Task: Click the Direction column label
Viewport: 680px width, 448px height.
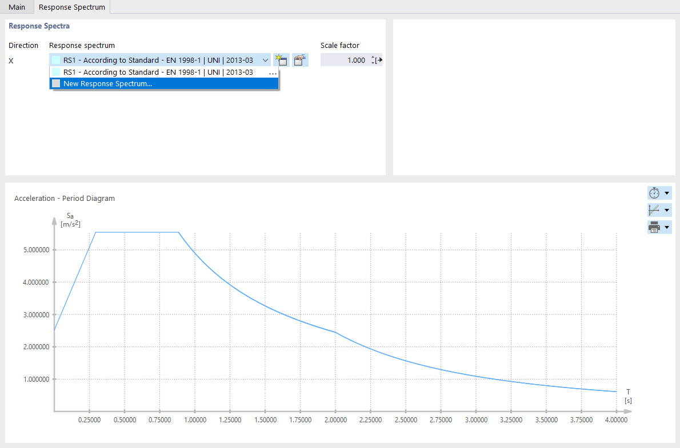Action: point(23,46)
